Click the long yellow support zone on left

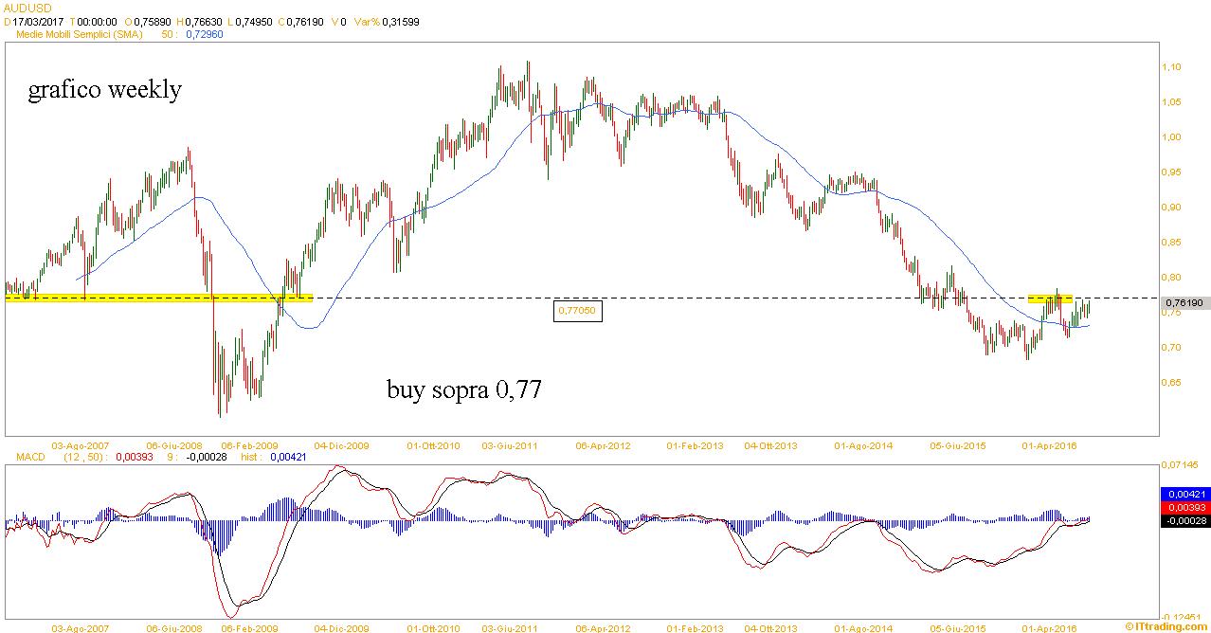(x=158, y=298)
